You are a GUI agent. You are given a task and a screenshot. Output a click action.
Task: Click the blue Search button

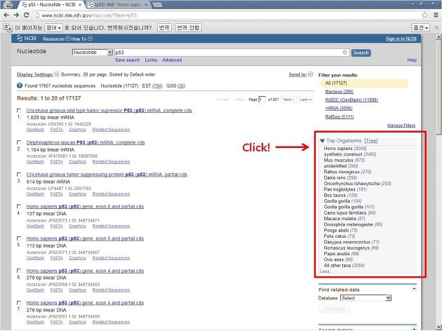(x=361, y=53)
